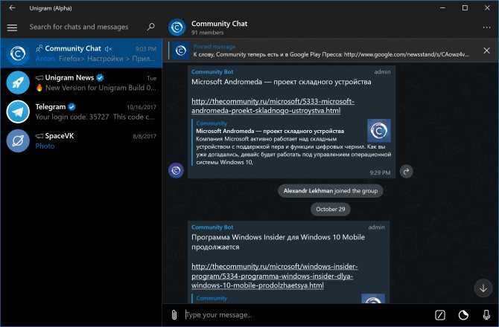This screenshot has width=499, height=327.
Task: Click the 'Photo' preview text under SpaceVK
Action: tap(45, 146)
